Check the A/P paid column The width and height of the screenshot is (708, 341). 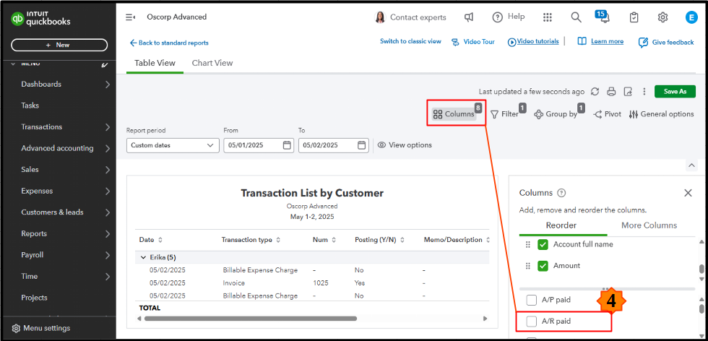pyautogui.click(x=532, y=300)
